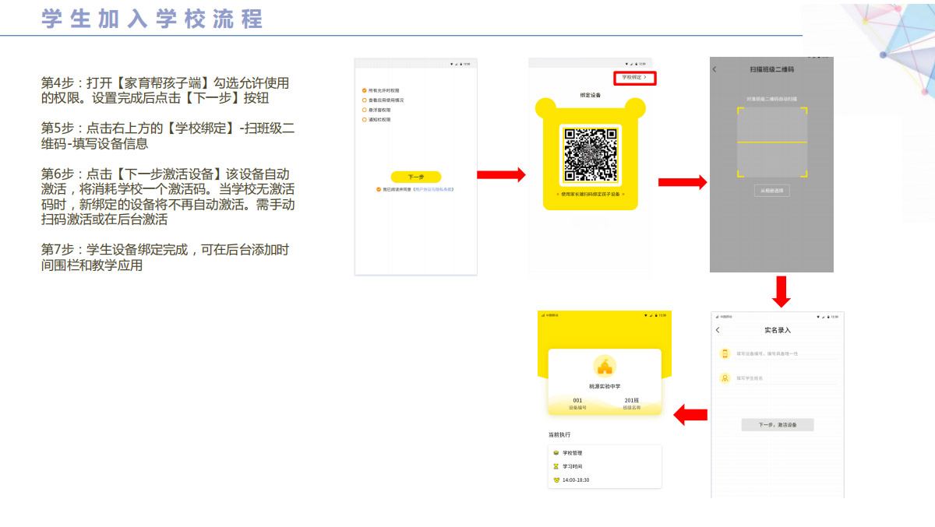
Task: Click the 学生加入学校流程 slide title
Action: (x=152, y=19)
